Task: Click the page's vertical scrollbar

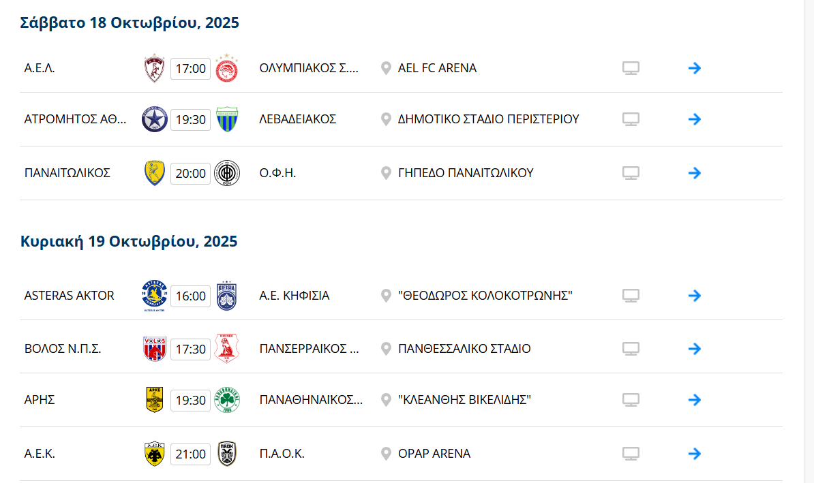Action: 809,238
